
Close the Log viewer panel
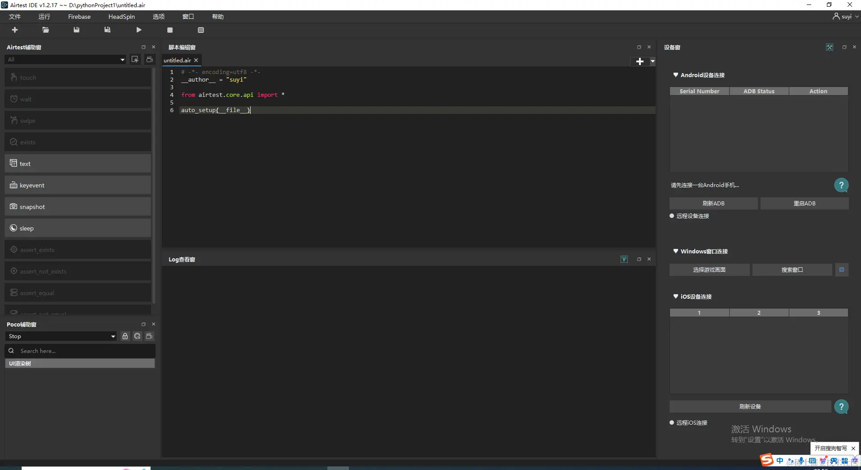649,259
